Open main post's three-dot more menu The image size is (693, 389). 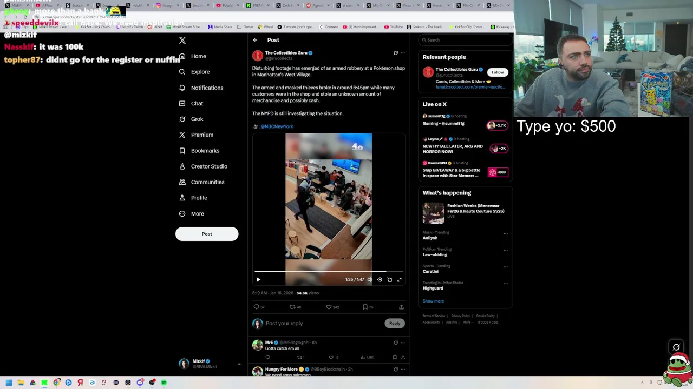[402, 53]
